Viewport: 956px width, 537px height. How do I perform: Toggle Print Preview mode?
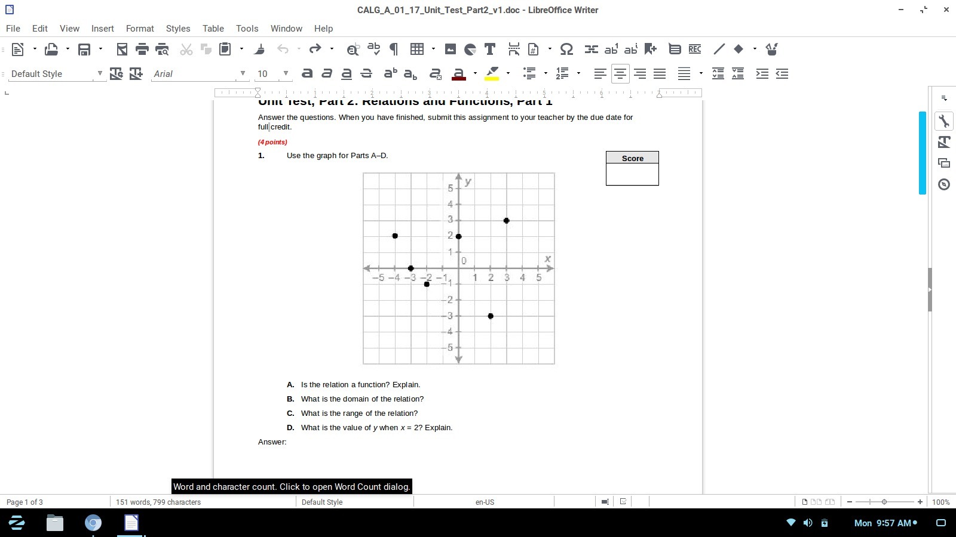(162, 50)
